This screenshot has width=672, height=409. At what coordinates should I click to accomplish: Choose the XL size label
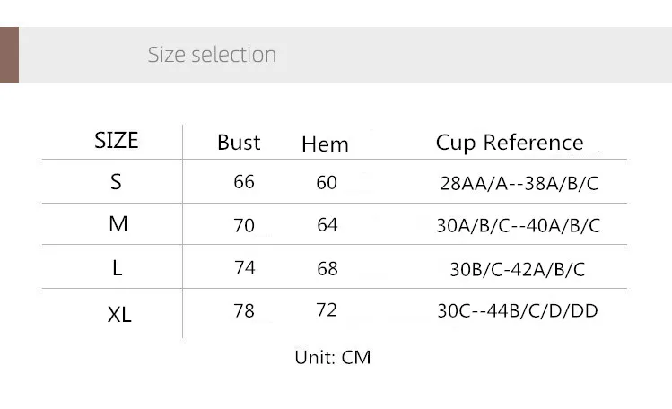[119, 314]
